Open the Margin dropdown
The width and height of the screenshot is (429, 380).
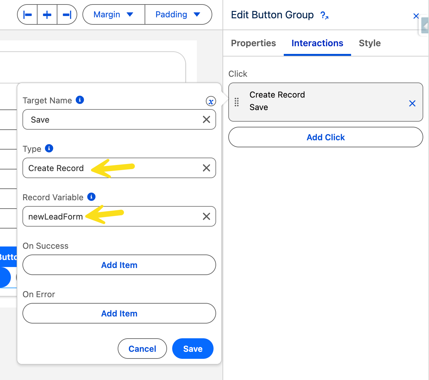click(114, 15)
